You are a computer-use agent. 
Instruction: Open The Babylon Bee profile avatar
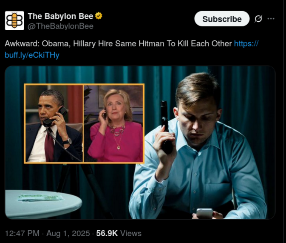point(14,21)
